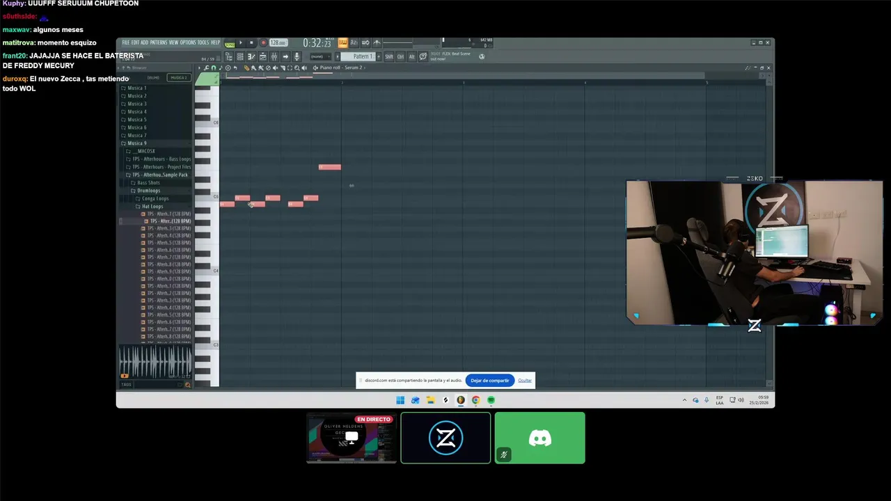This screenshot has width=891, height=501.
Task: Click the Shift key button in toolbar
Action: point(389,56)
